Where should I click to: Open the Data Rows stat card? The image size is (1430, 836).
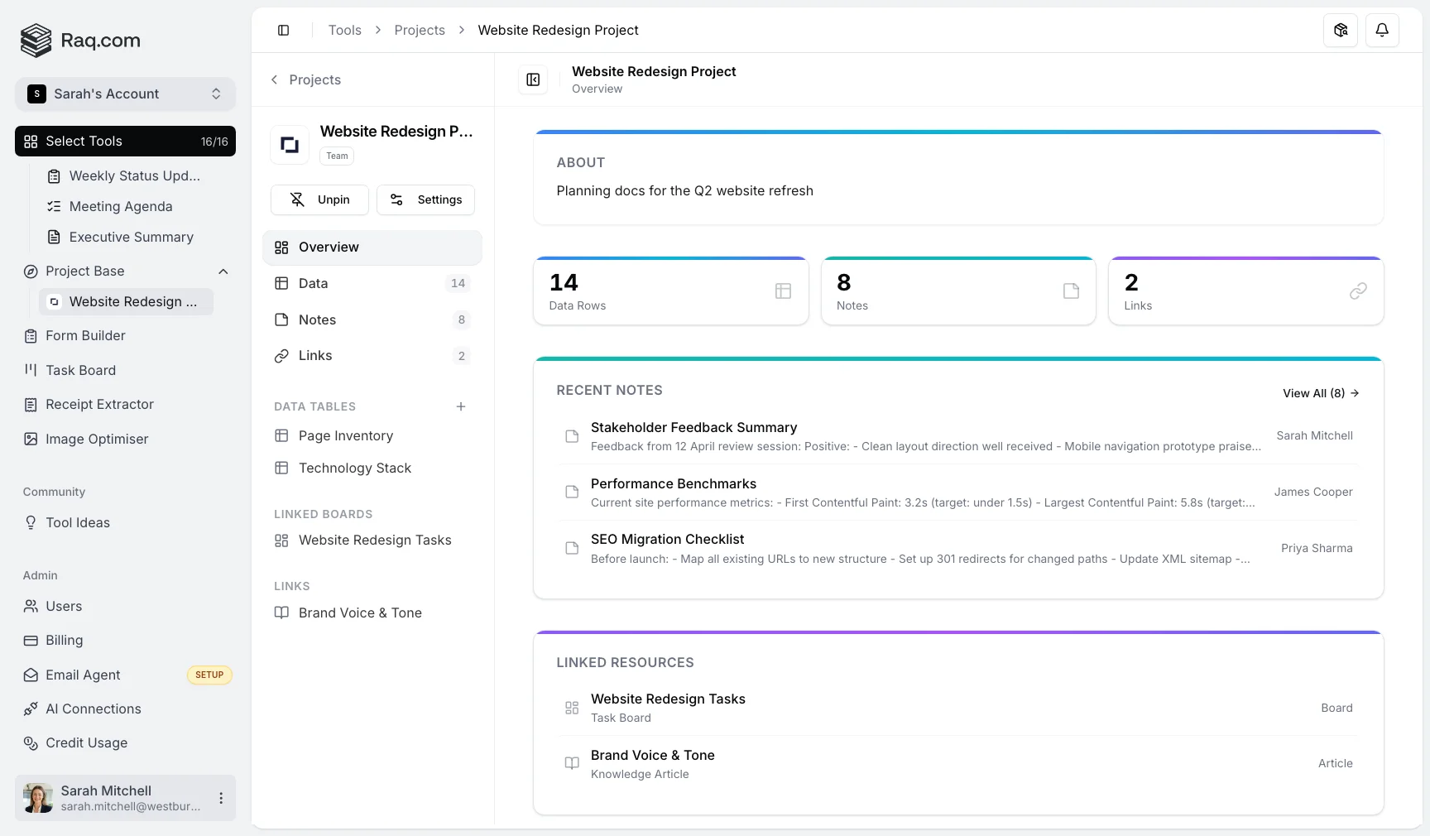(x=670, y=291)
